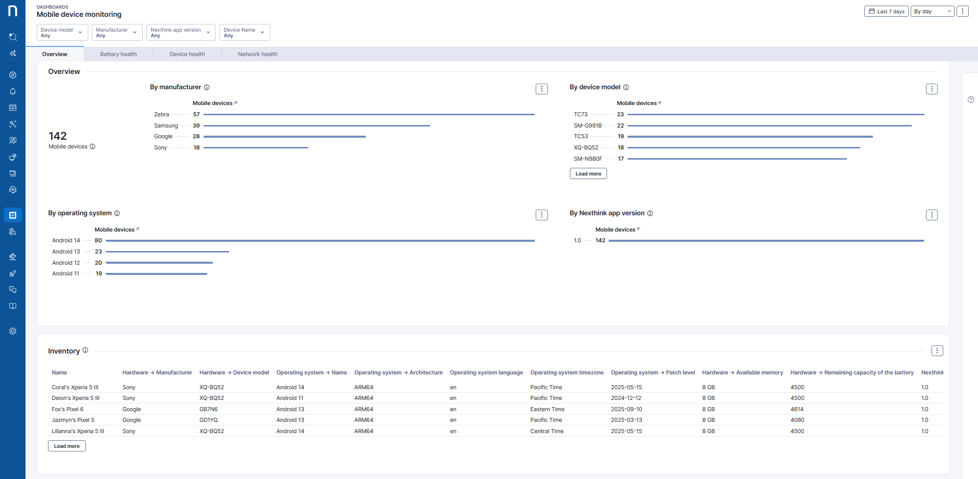Switch to the Network health tab

(x=257, y=54)
